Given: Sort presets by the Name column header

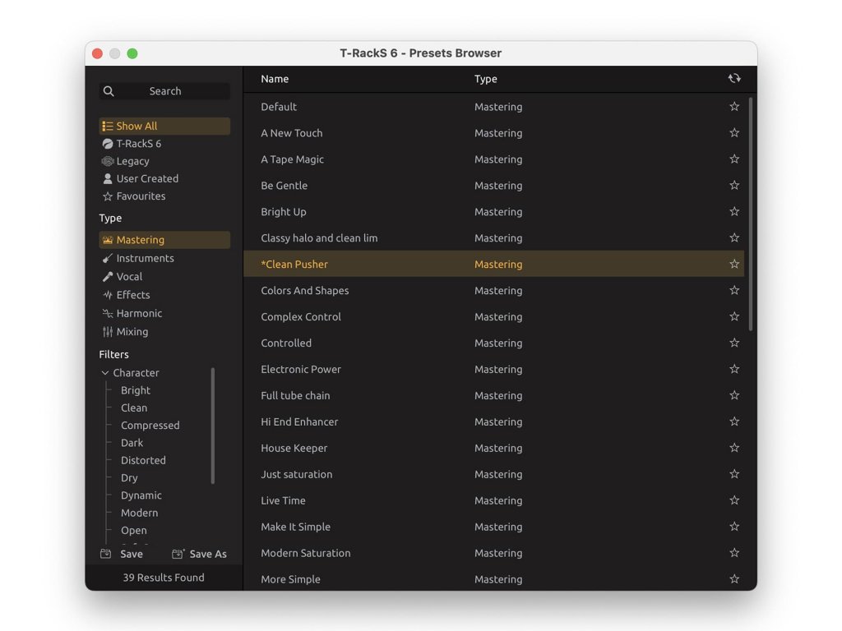Looking at the screenshot, I should [275, 79].
